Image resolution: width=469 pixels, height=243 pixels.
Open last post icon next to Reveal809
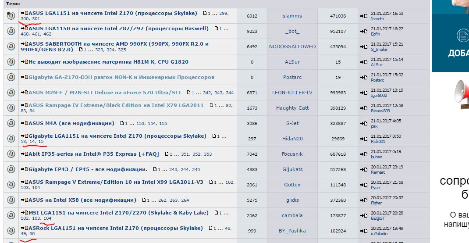(x=364, y=108)
